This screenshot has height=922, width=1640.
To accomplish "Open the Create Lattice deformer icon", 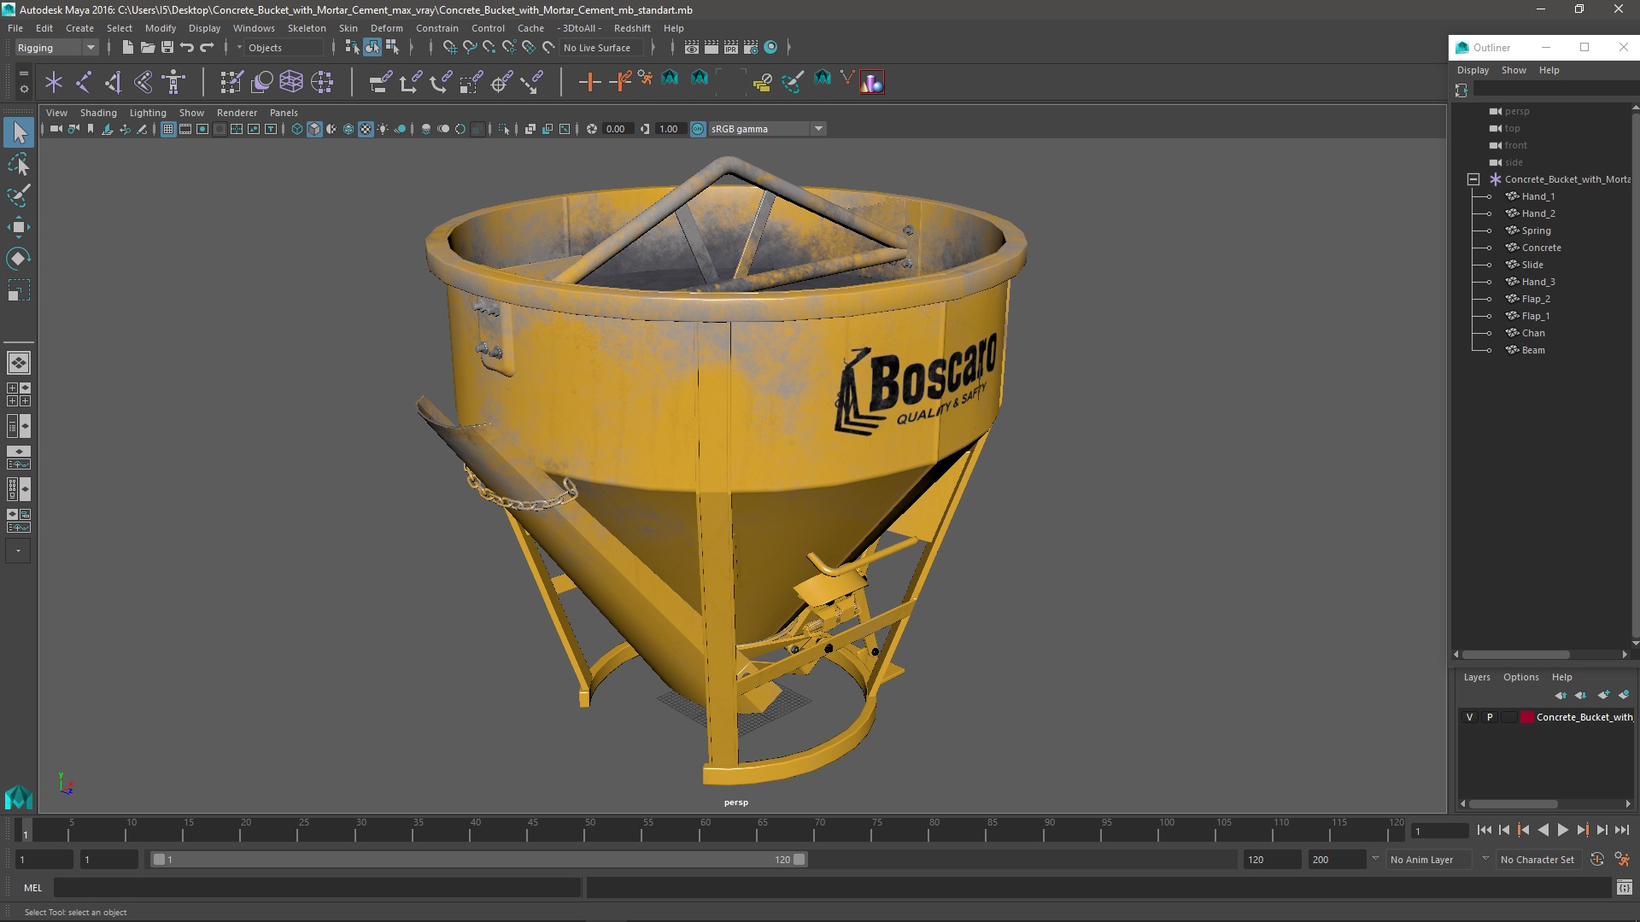I will tap(291, 82).
